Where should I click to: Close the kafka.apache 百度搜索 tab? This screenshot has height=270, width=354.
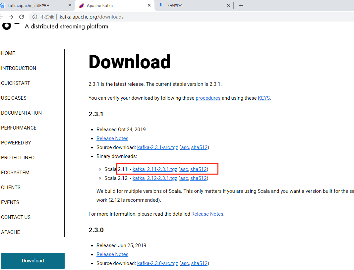(x=70, y=5)
